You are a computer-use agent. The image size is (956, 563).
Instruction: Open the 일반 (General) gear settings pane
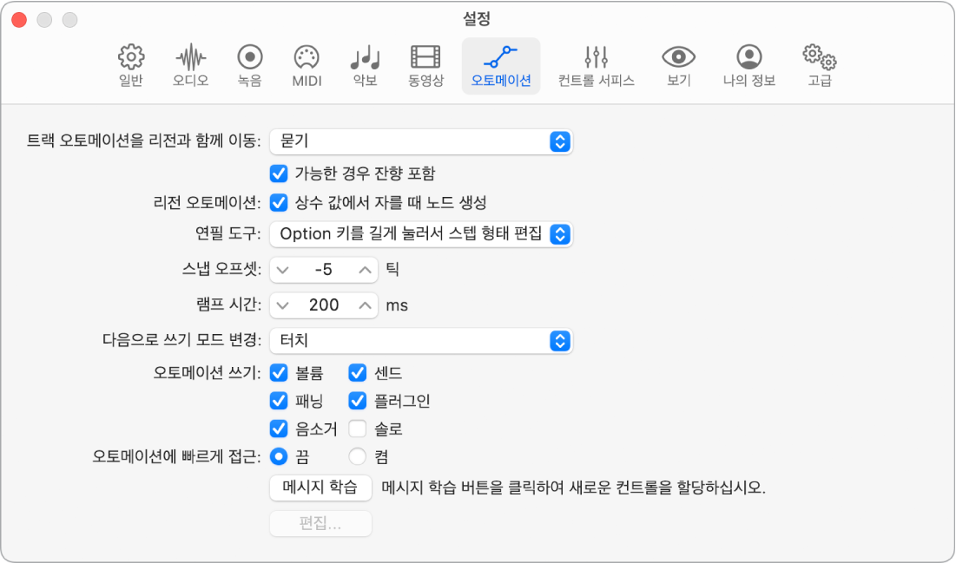(x=130, y=66)
